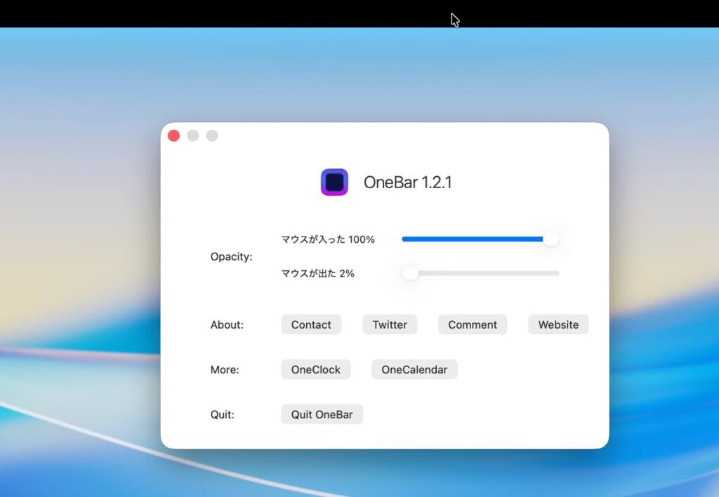Click the Opacity label
The image size is (719, 497).
point(231,257)
